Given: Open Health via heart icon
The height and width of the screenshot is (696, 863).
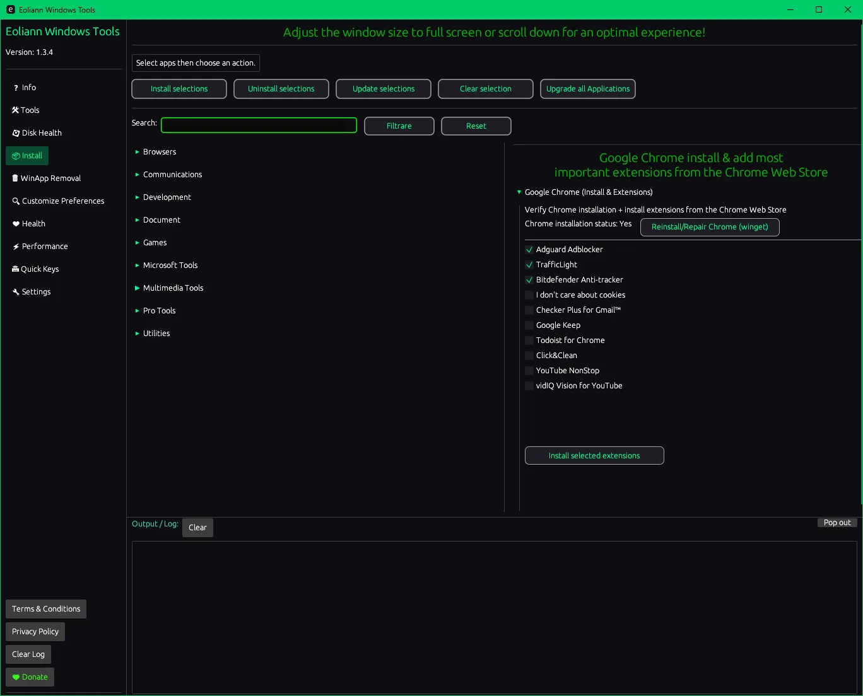Looking at the screenshot, I should pyautogui.click(x=16, y=224).
